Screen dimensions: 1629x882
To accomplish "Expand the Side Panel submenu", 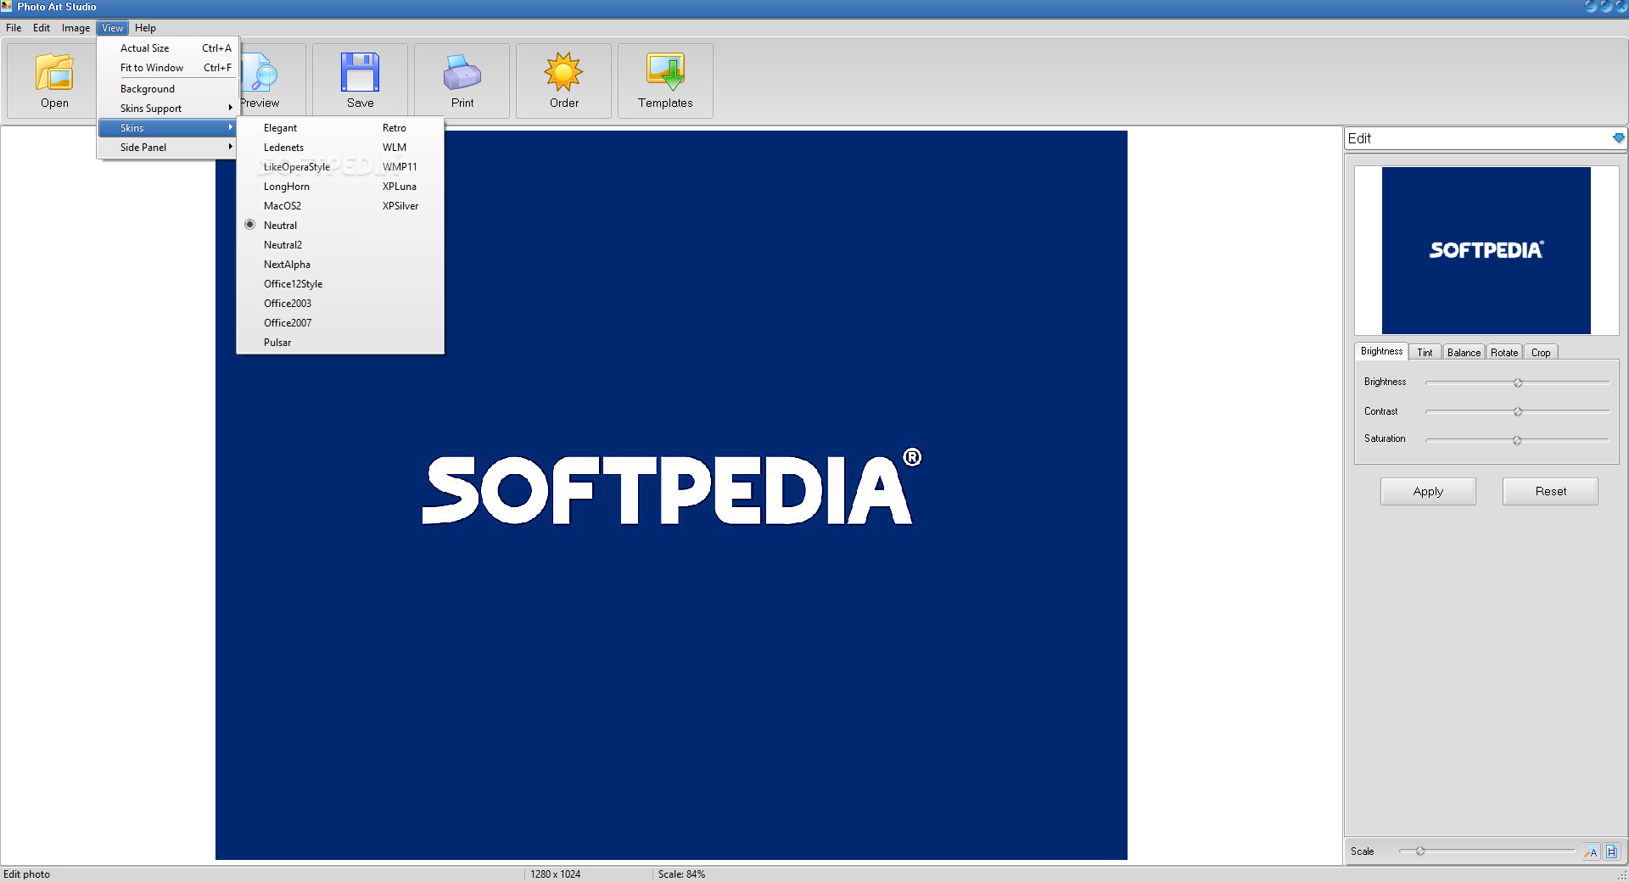I will point(168,147).
